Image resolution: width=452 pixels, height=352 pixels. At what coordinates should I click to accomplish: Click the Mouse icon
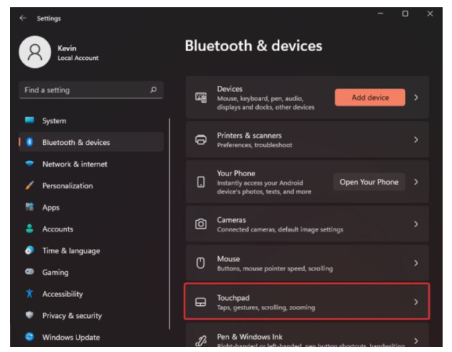[x=202, y=263]
